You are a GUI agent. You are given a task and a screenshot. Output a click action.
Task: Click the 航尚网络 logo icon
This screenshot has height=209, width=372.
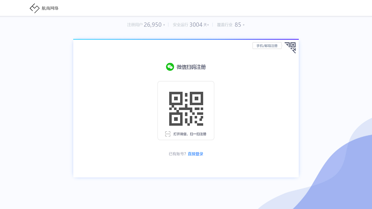click(x=35, y=8)
